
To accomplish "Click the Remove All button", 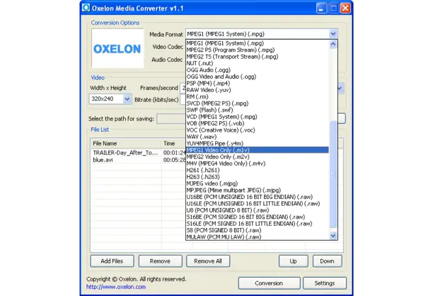I will click(208, 261).
